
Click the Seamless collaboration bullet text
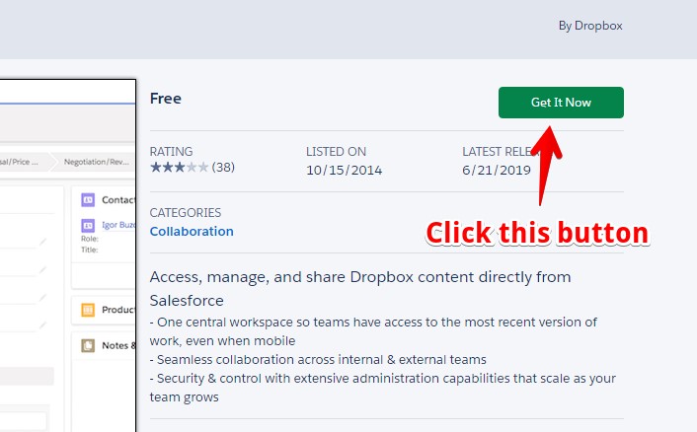pos(318,359)
